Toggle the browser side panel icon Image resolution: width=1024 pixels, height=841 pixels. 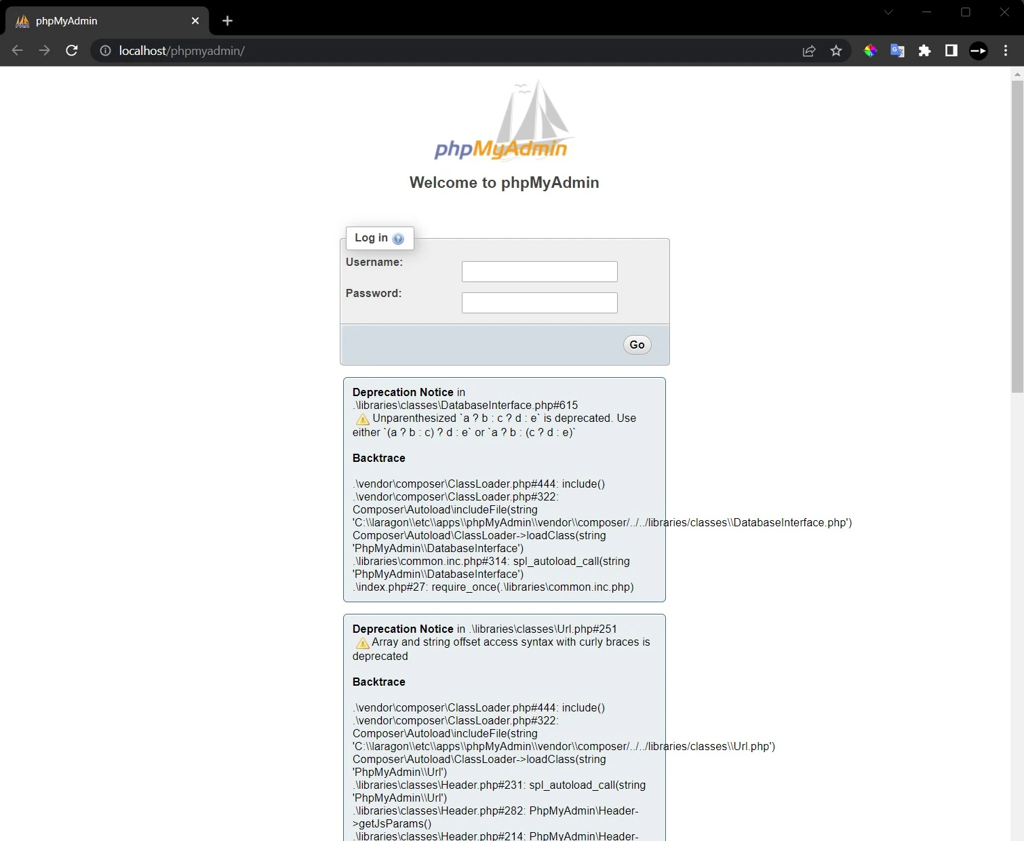coord(951,51)
